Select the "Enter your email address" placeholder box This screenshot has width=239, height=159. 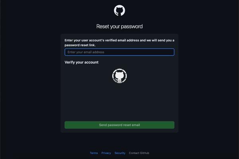pyautogui.click(x=119, y=52)
